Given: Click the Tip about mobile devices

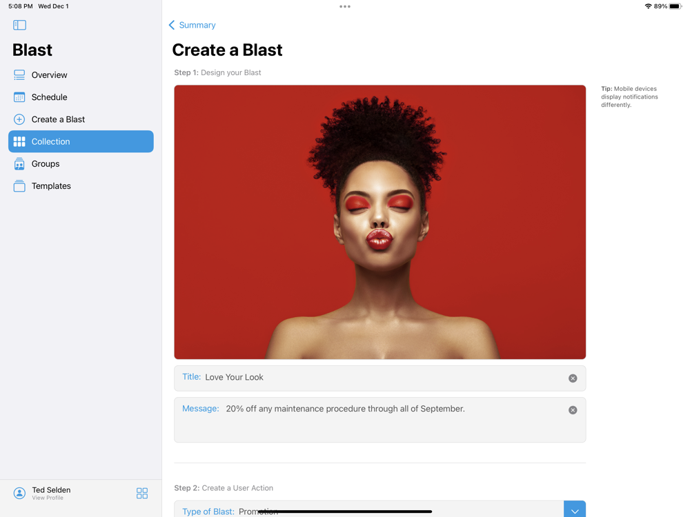Looking at the screenshot, I should pyautogui.click(x=629, y=97).
